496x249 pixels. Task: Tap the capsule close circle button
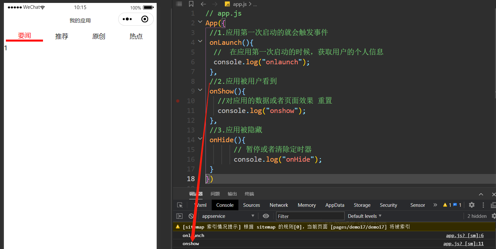point(145,19)
